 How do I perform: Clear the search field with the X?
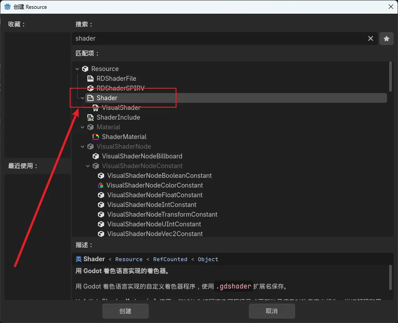tap(370, 38)
